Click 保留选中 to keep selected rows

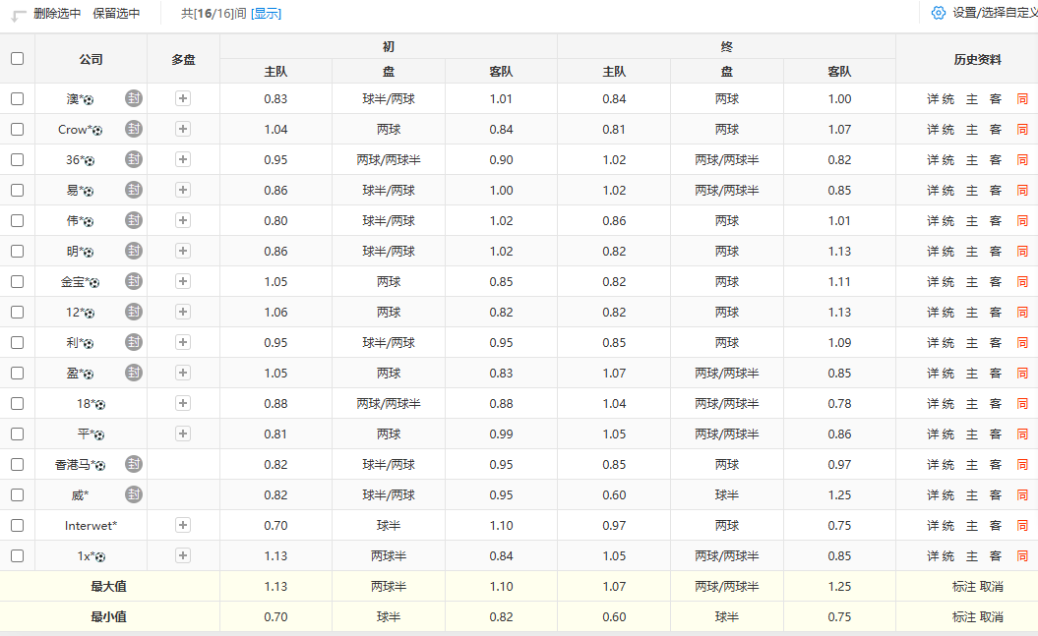point(116,14)
